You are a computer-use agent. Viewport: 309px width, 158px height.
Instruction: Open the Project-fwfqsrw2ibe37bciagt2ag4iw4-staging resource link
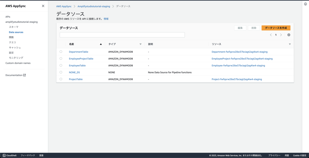(x=237, y=79)
